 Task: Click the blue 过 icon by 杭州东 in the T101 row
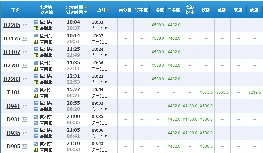[x=36, y=90]
